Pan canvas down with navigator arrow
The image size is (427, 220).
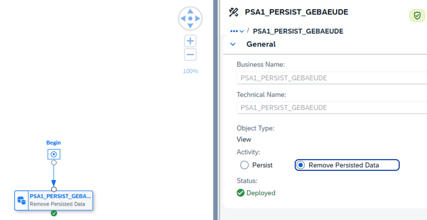click(x=190, y=25)
